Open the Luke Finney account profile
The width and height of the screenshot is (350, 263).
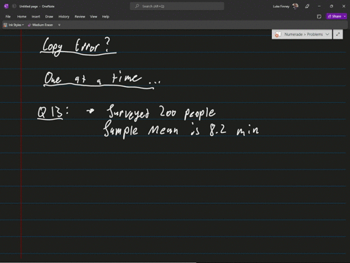(x=286, y=7)
